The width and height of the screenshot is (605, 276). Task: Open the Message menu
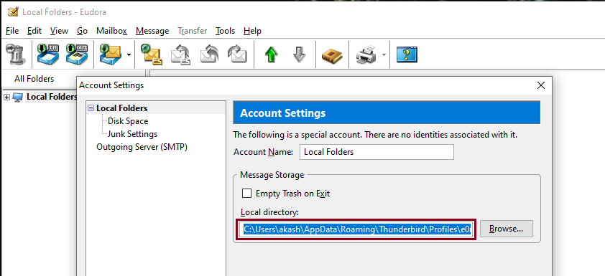click(152, 31)
